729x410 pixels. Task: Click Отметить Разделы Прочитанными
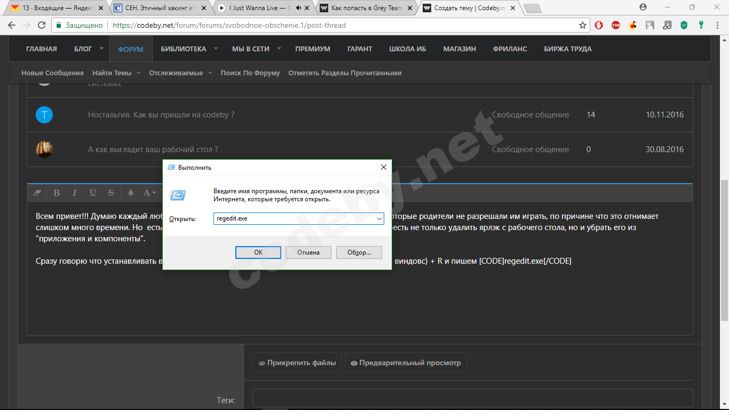(x=345, y=73)
